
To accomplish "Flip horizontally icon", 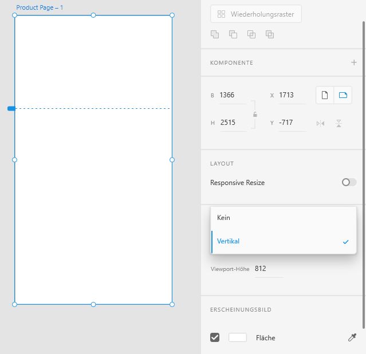I will (321, 123).
